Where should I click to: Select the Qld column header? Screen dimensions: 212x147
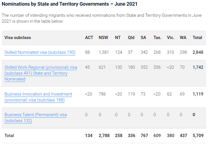(x=131, y=37)
